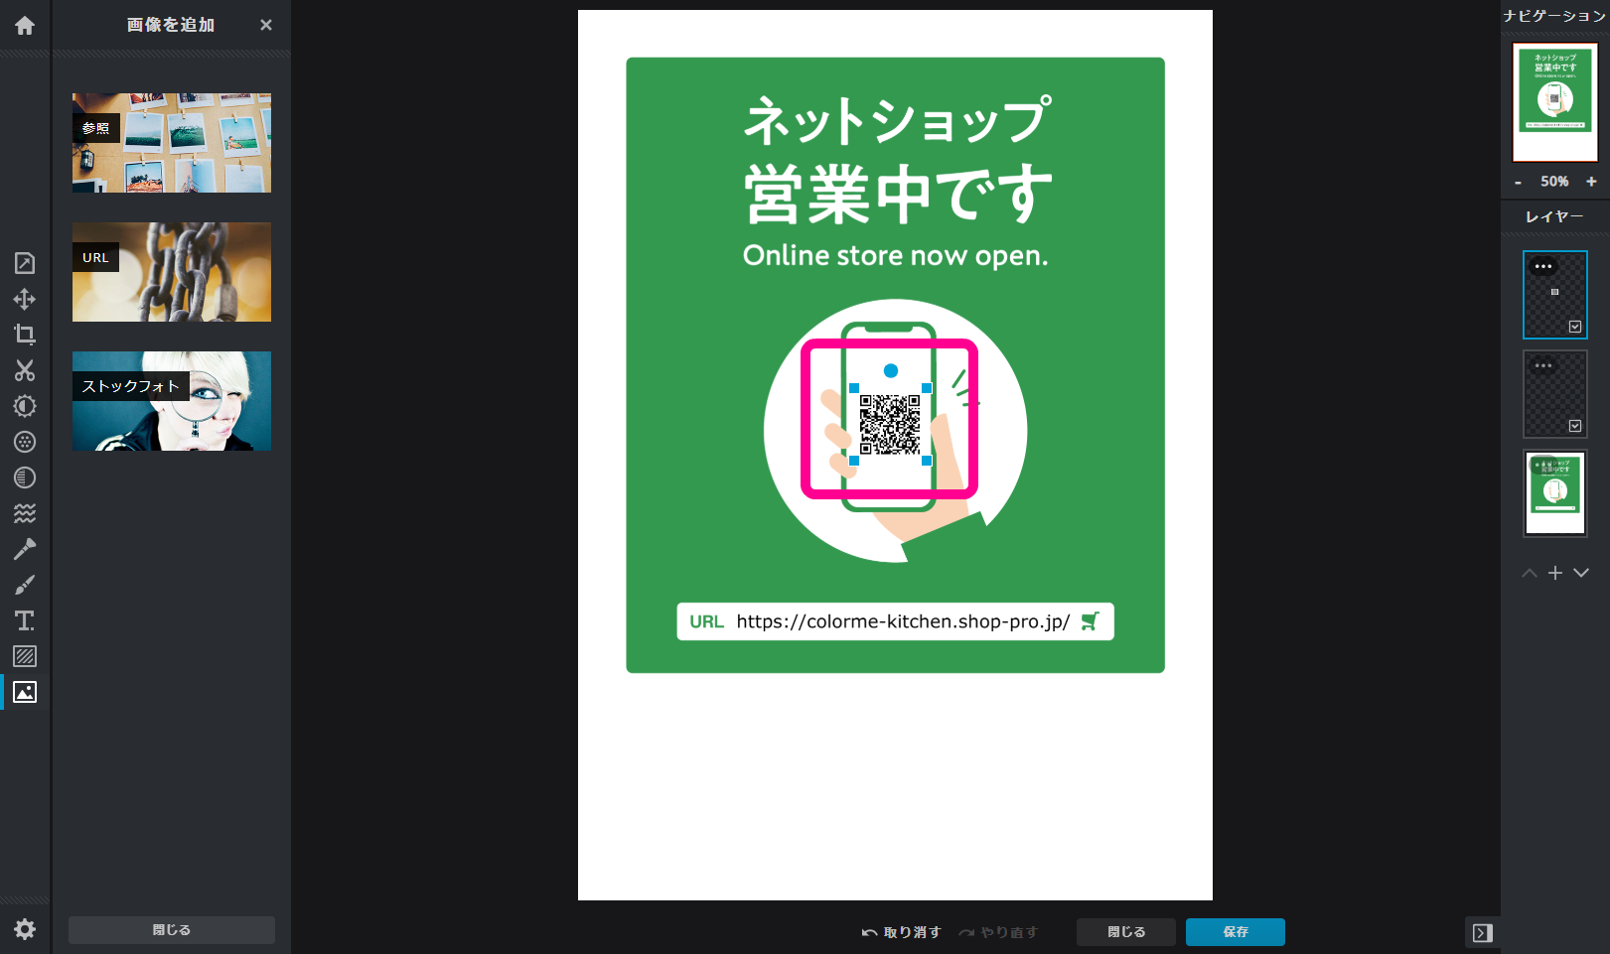Click やり直す to redo

pyautogui.click(x=998, y=932)
